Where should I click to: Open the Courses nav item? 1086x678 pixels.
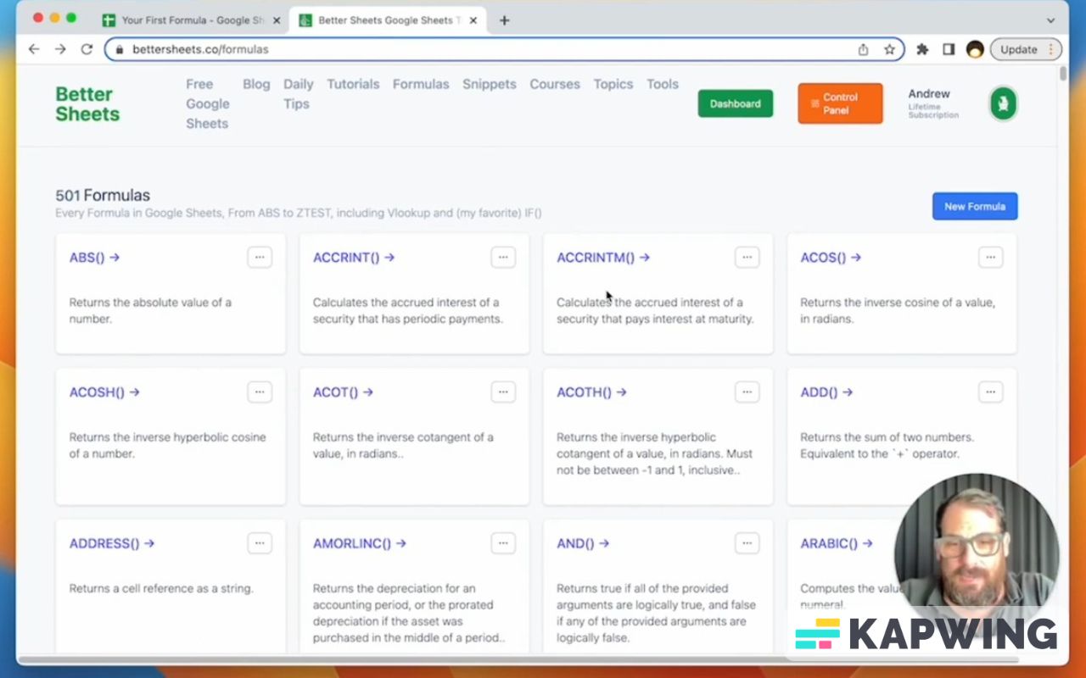coord(555,84)
